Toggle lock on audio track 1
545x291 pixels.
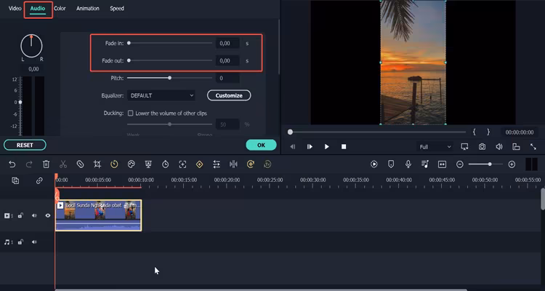[x=20, y=242]
